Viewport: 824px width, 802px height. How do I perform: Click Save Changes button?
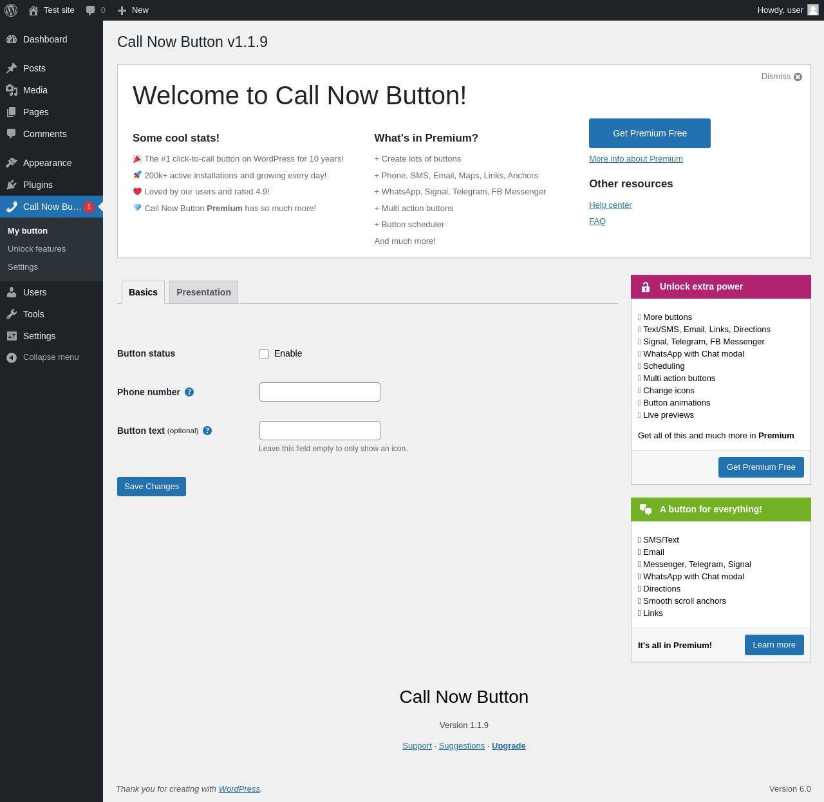pos(151,487)
